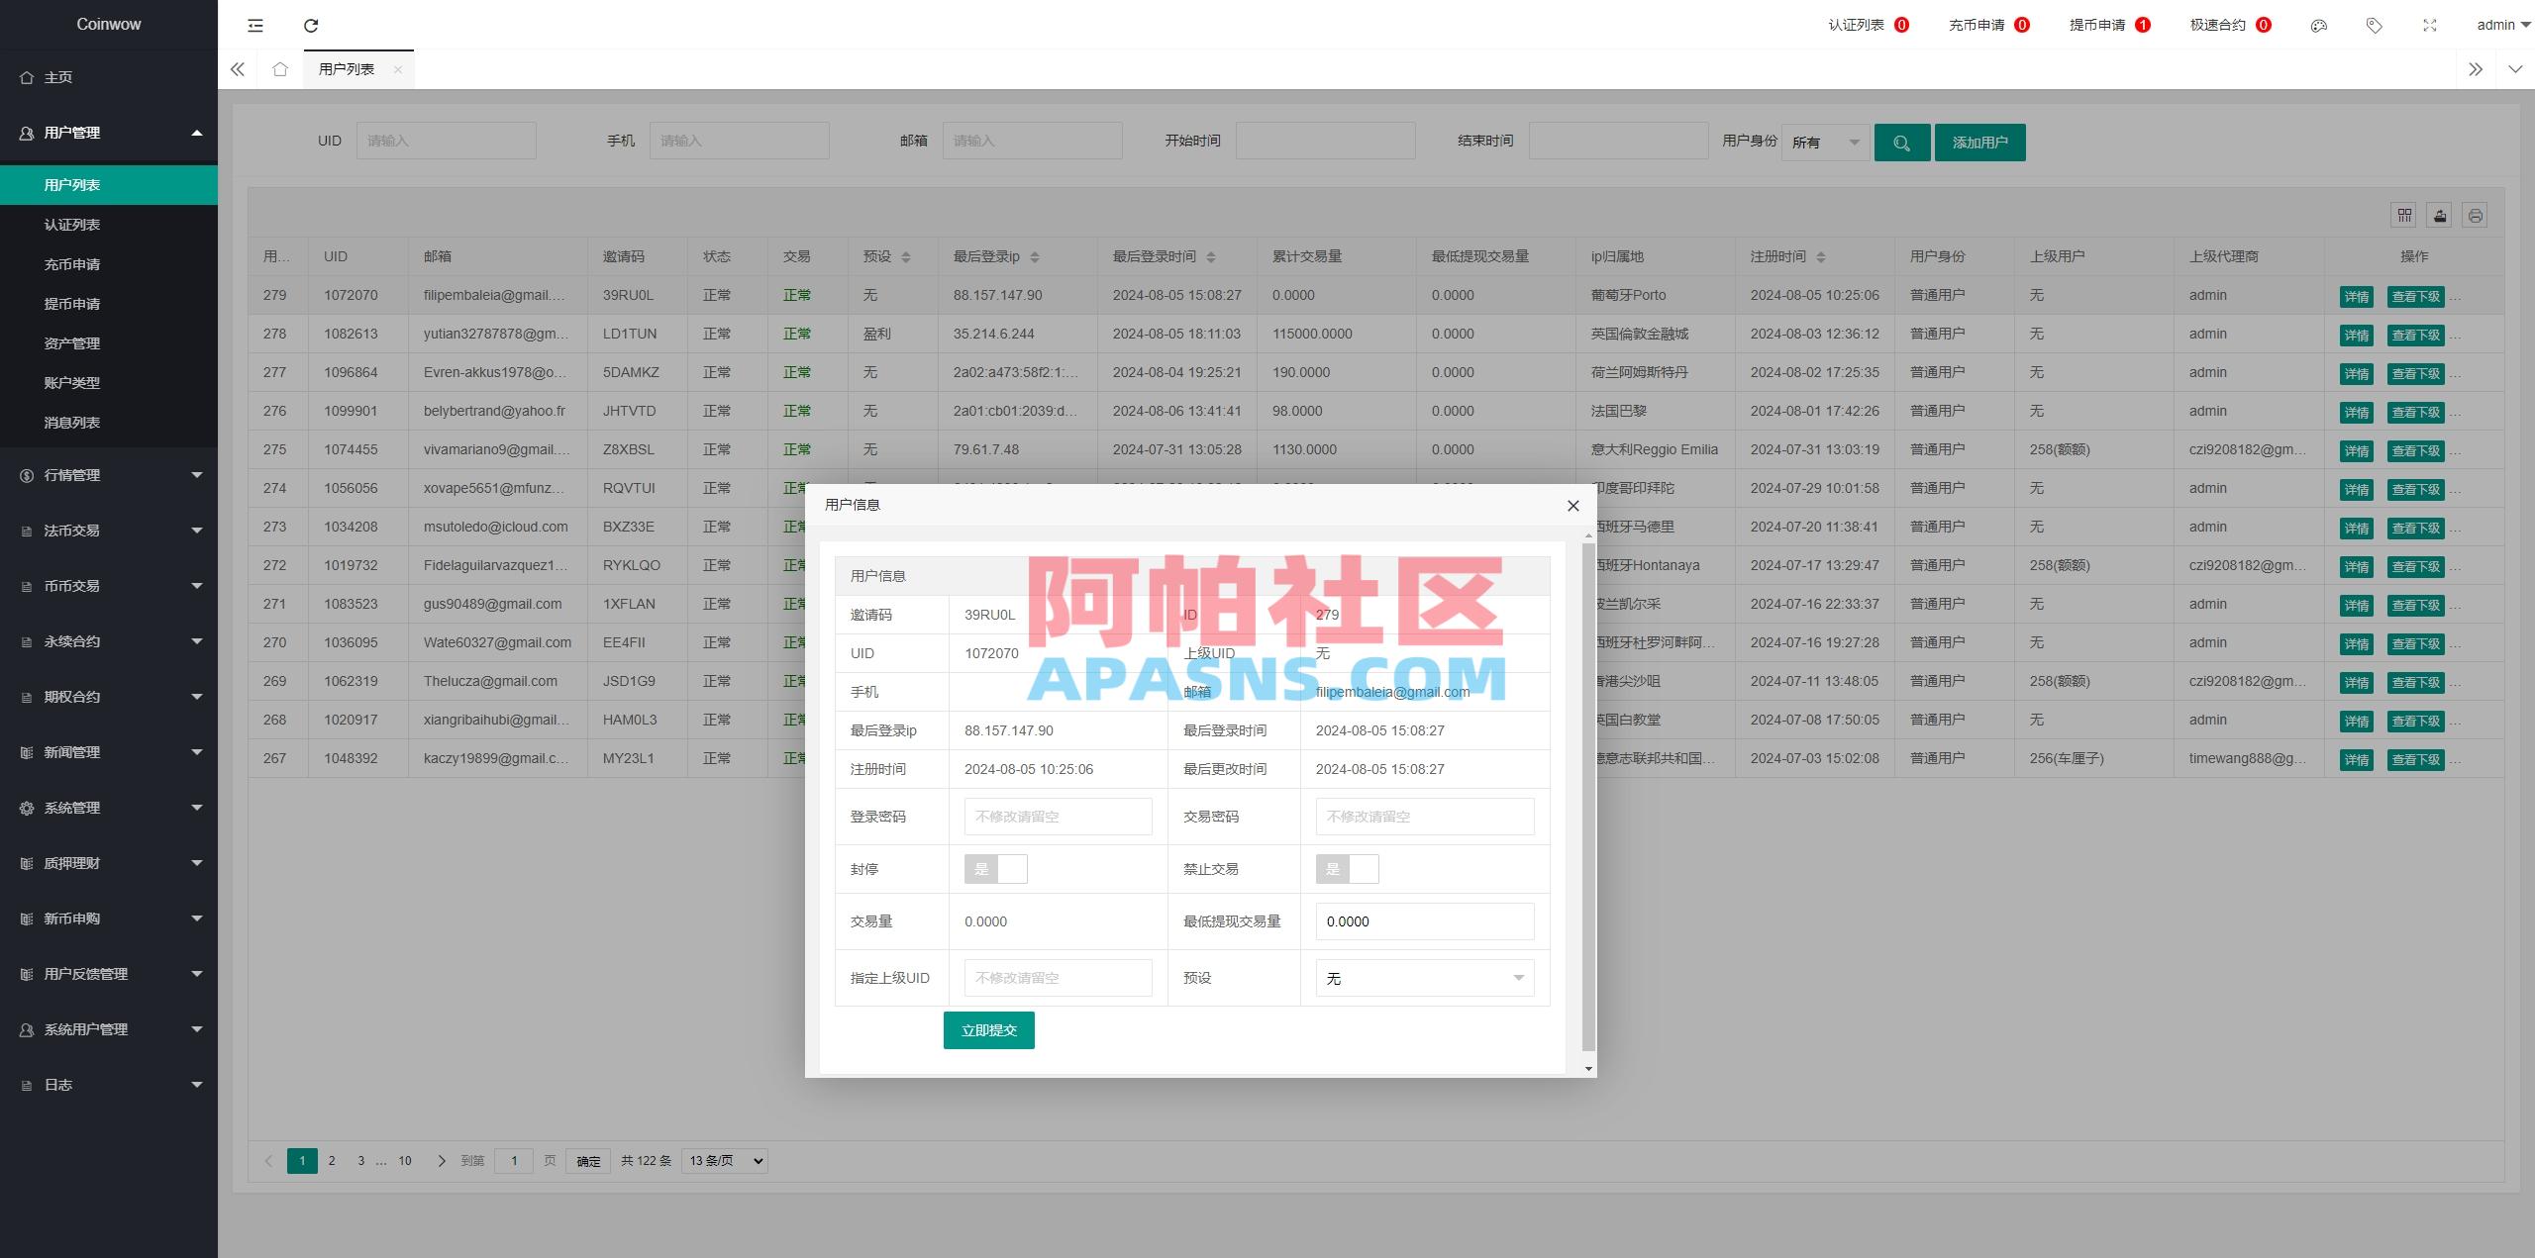Close the 用户列表 tab with its x

point(398,69)
